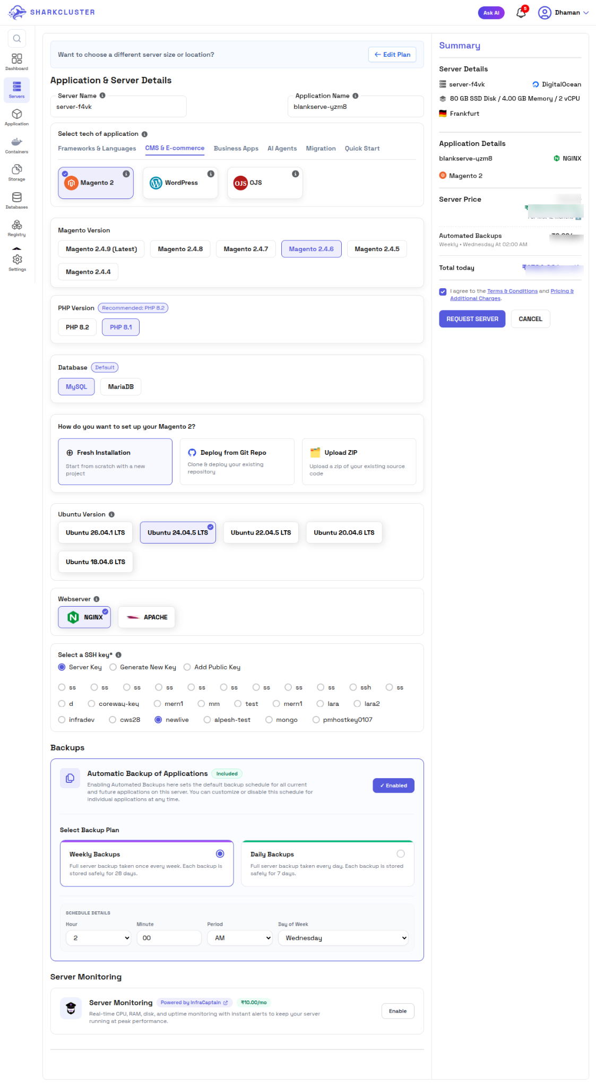Click info icon on OJS card
Screen dimensions: 596x1087
click(x=296, y=174)
